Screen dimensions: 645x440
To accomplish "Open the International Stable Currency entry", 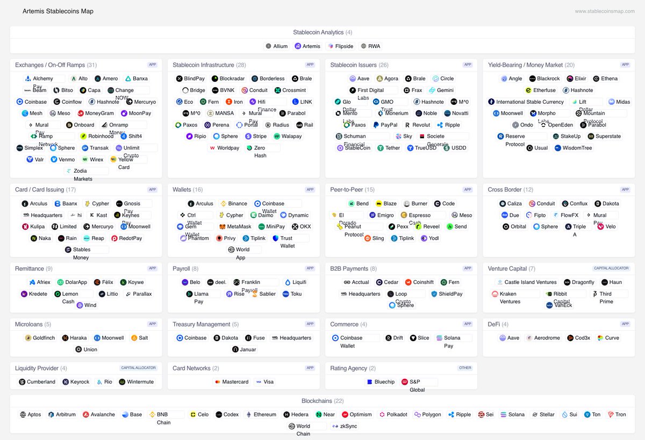I will click(x=526, y=102).
